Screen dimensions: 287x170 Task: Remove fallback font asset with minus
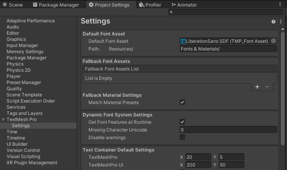[x=267, y=87]
